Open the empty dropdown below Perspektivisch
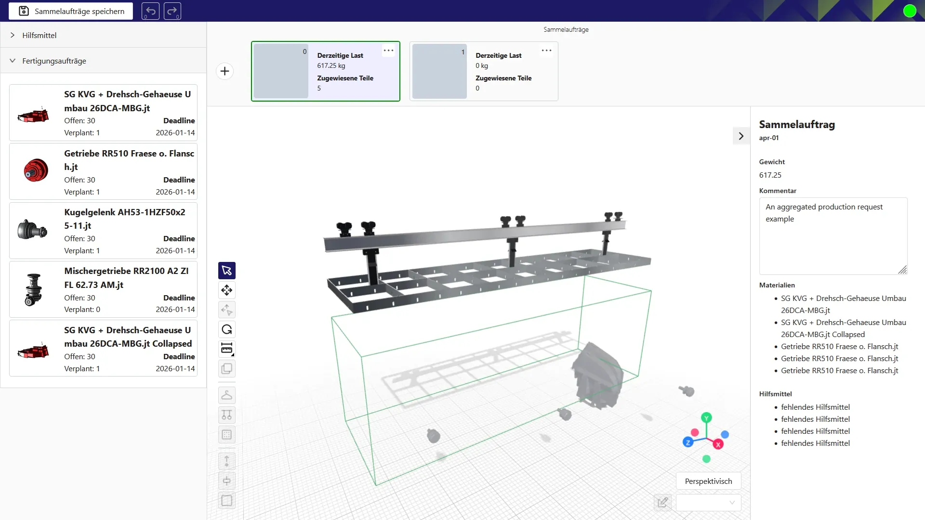The image size is (925, 520). [708, 502]
